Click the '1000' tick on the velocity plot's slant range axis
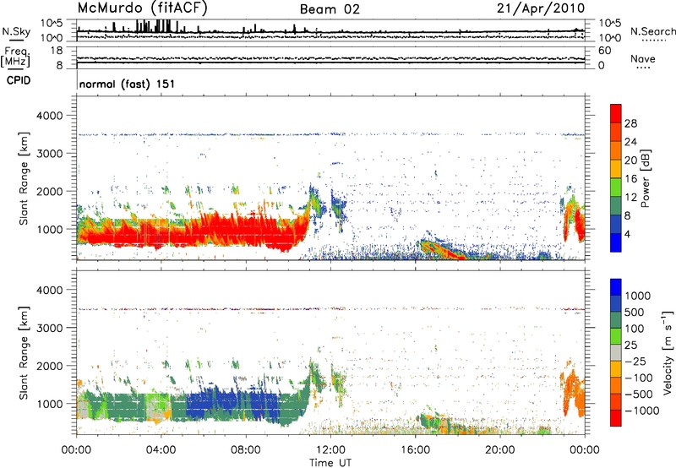Screen dimensions: 676x468 pyautogui.click(x=50, y=404)
